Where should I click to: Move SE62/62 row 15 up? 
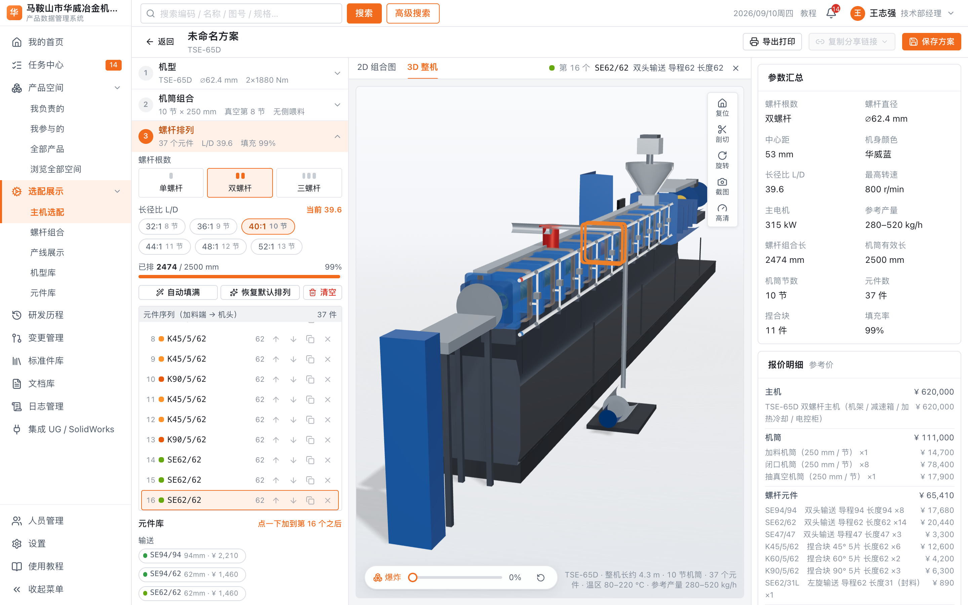tap(276, 480)
